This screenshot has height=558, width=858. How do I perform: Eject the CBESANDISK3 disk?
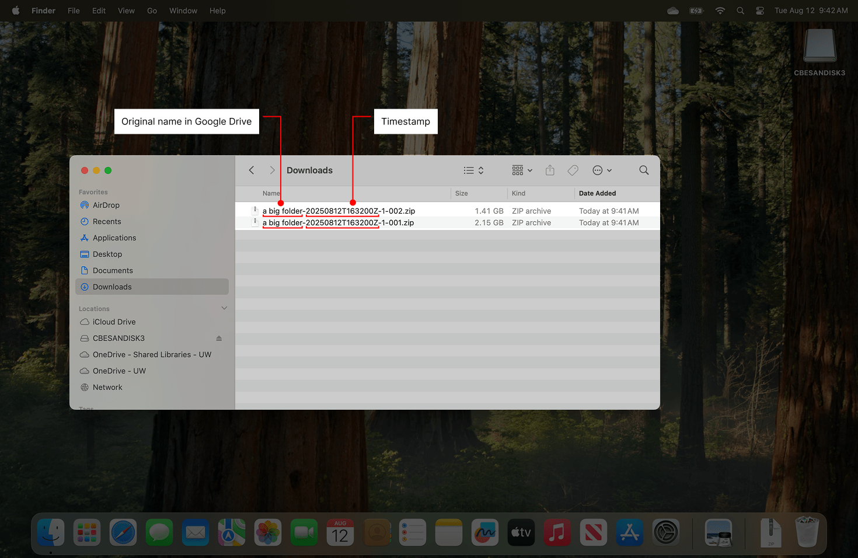[218, 338]
